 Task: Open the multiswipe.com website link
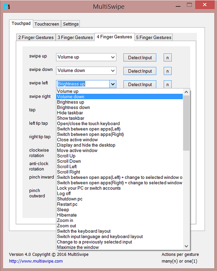click(36, 261)
